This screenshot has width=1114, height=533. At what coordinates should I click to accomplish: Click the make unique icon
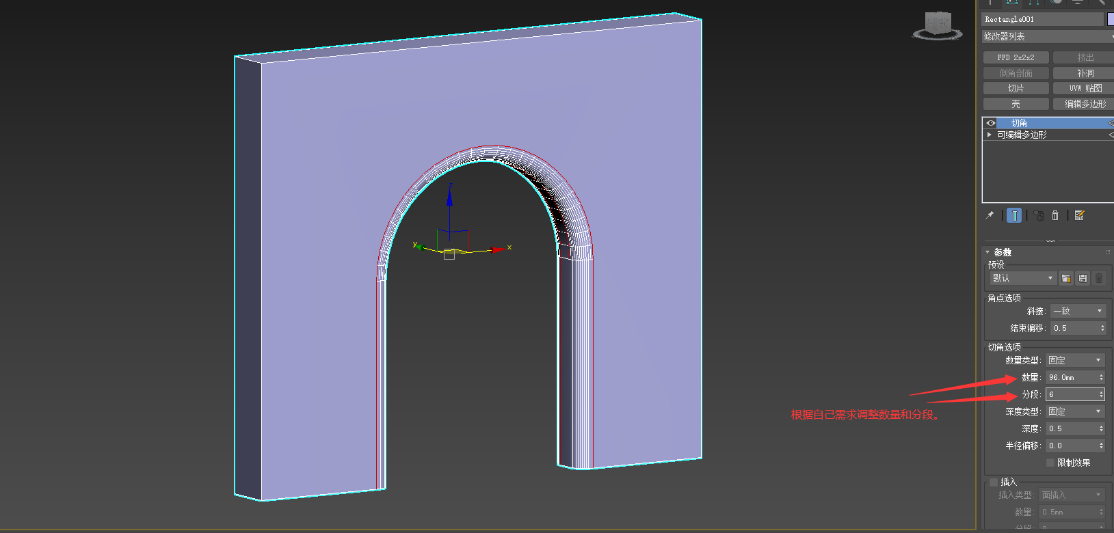tap(1039, 215)
